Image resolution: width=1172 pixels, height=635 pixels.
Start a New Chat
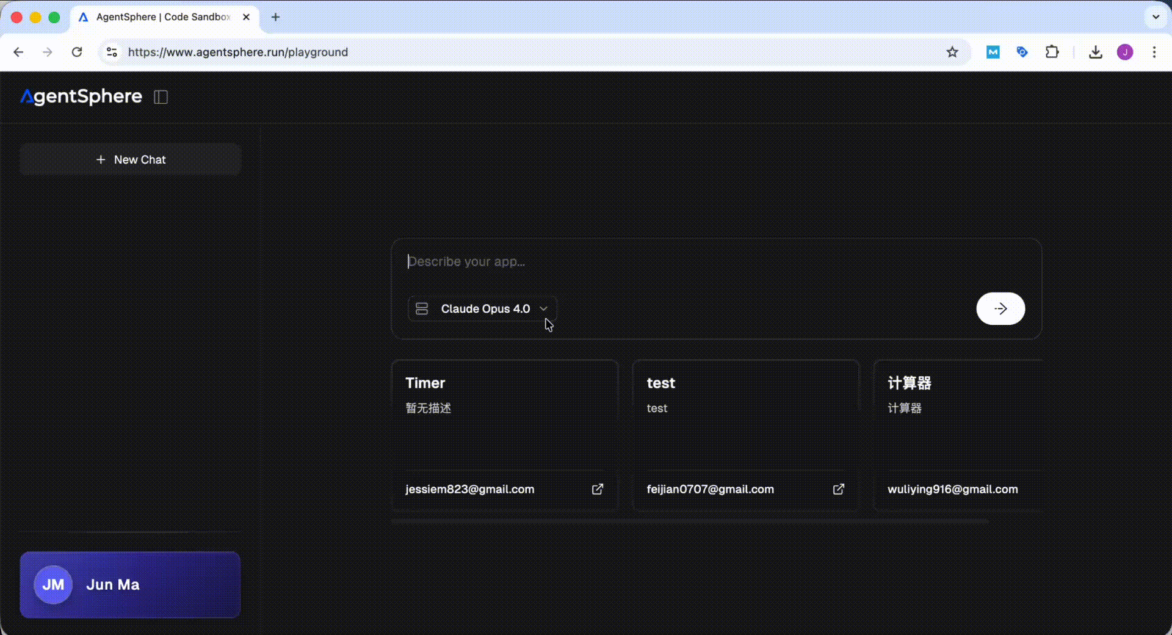pyautogui.click(x=131, y=159)
